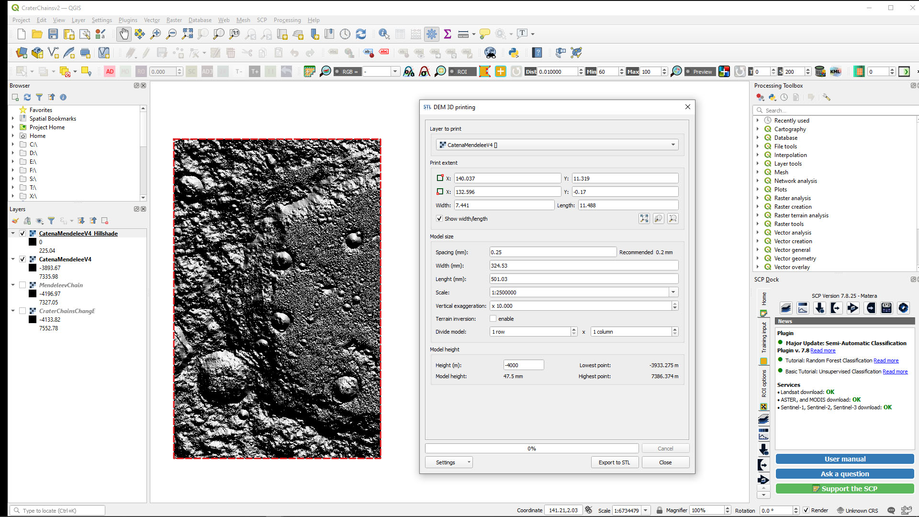Open Read more for Random Forest tutorial
Viewport: 919px width, 517px height.
[x=886, y=361]
